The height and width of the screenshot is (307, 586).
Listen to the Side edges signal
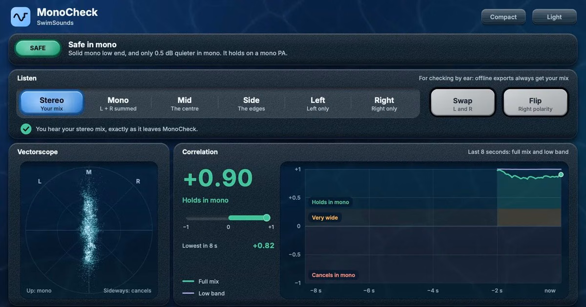(x=251, y=103)
